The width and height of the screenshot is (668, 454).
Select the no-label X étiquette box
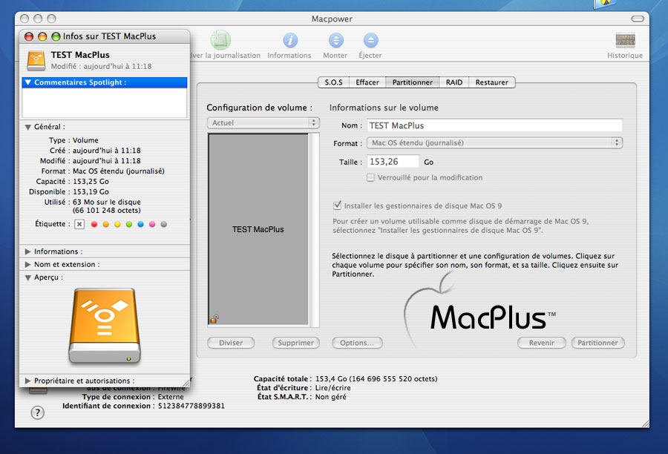pyautogui.click(x=79, y=224)
